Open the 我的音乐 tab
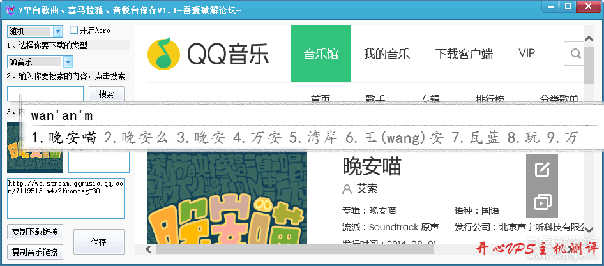 tap(386, 54)
